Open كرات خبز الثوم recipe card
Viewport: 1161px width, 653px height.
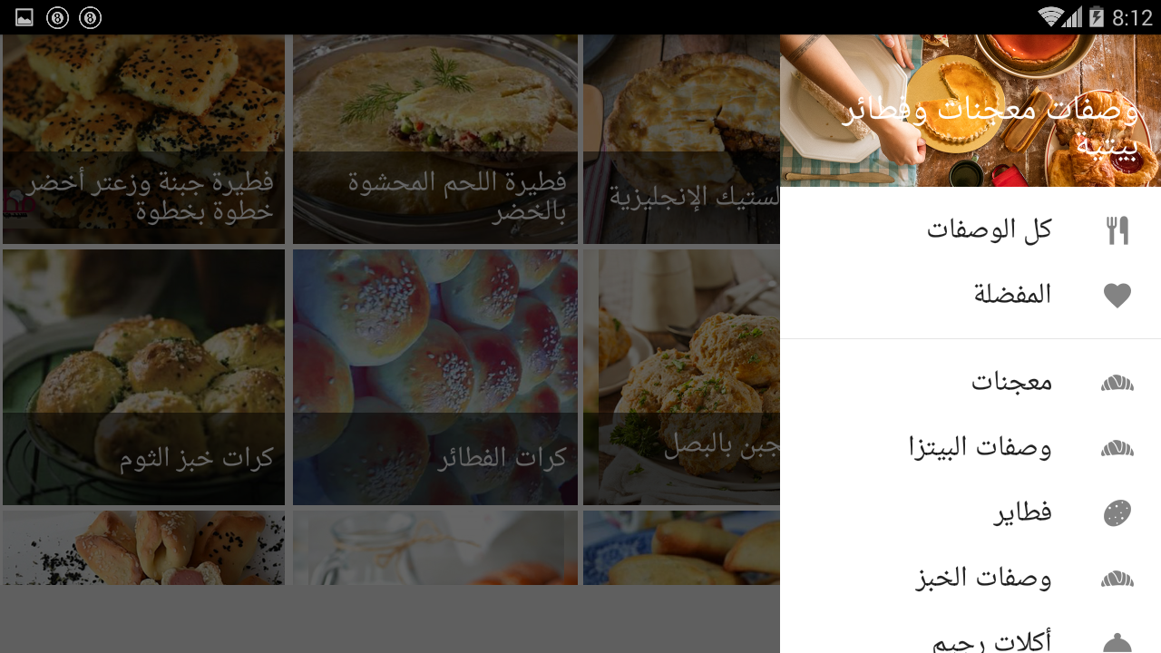143,377
